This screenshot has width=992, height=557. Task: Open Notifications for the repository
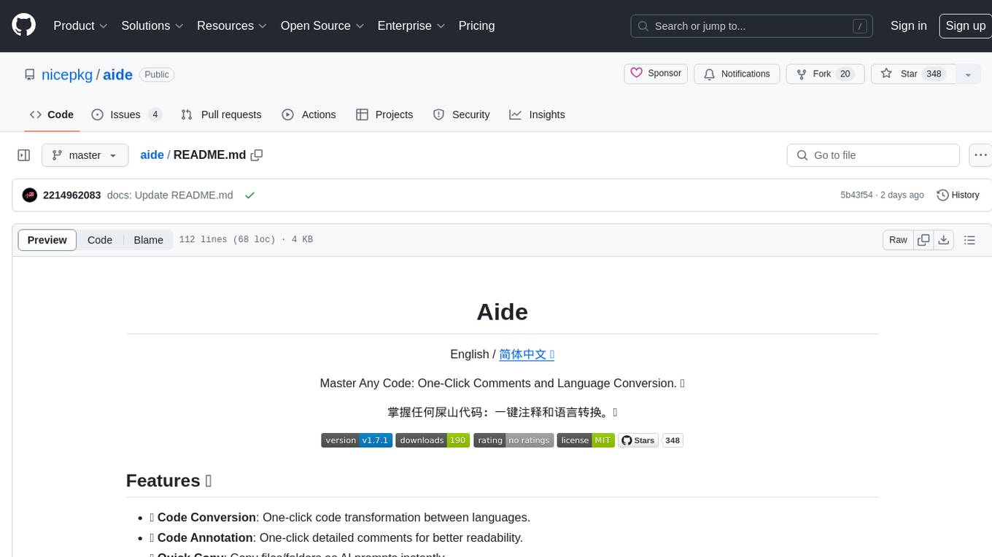pyautogui.click(x=737, y=74)
